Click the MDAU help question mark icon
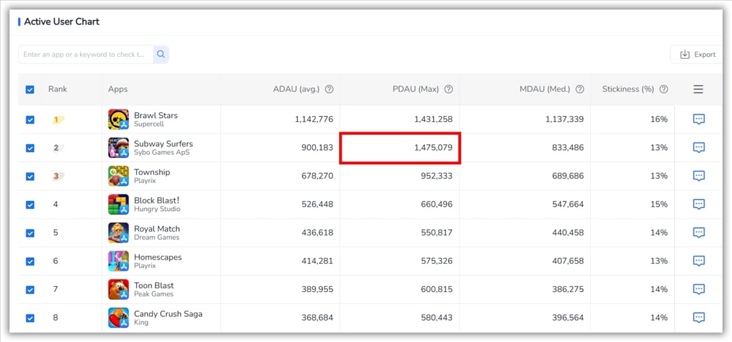 click(x=580, y=89)
